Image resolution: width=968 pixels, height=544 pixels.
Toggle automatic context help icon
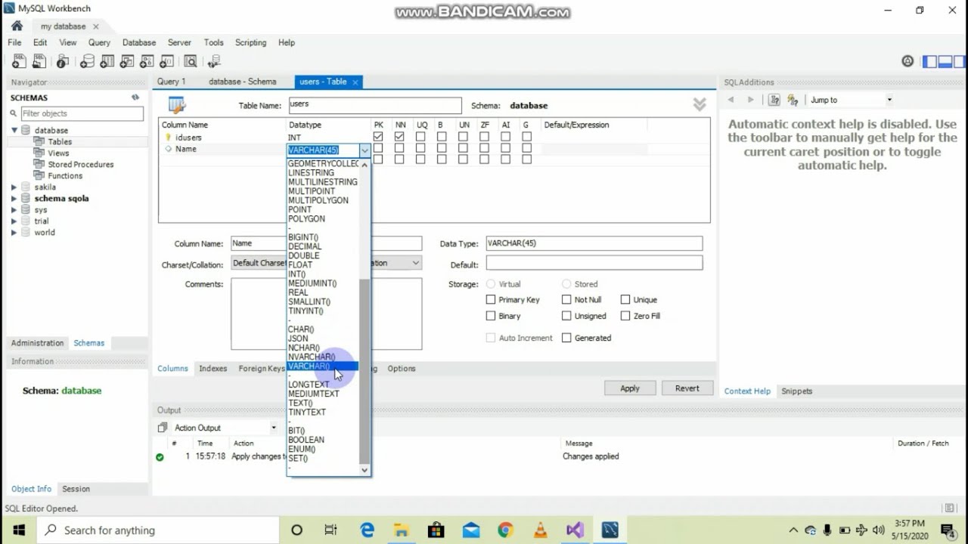coord(793,100)
